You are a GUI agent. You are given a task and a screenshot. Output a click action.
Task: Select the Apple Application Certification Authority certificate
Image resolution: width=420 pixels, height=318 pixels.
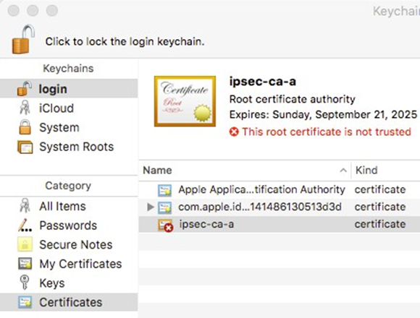click(280, 190)
